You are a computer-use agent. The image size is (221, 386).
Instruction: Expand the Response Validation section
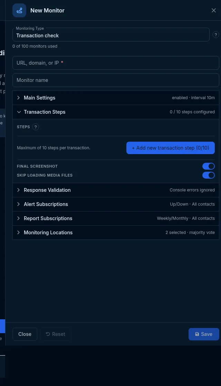point(116,190)
